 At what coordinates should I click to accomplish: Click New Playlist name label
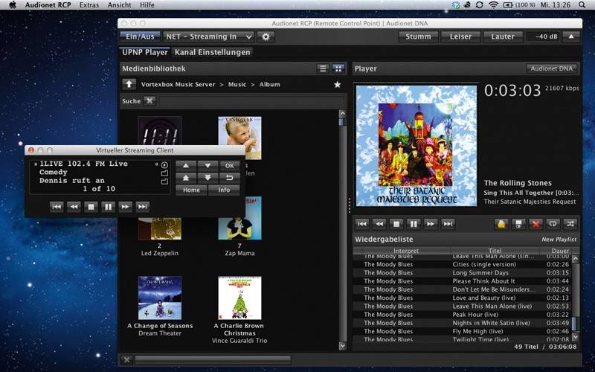tap(559, 240)
